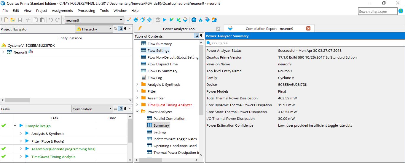Click the Run arrow beside TimeQuest Timing Analysis
Image resolution: width=405 pixels, height=163 pixels.
coord(27,156)
